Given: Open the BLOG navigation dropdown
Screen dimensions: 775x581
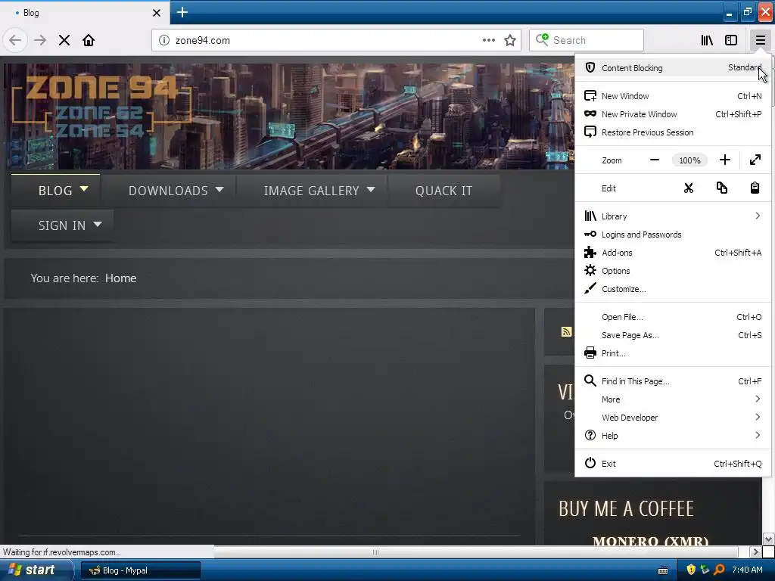Looking at the screenshot, I should click(x=56, y=190).
